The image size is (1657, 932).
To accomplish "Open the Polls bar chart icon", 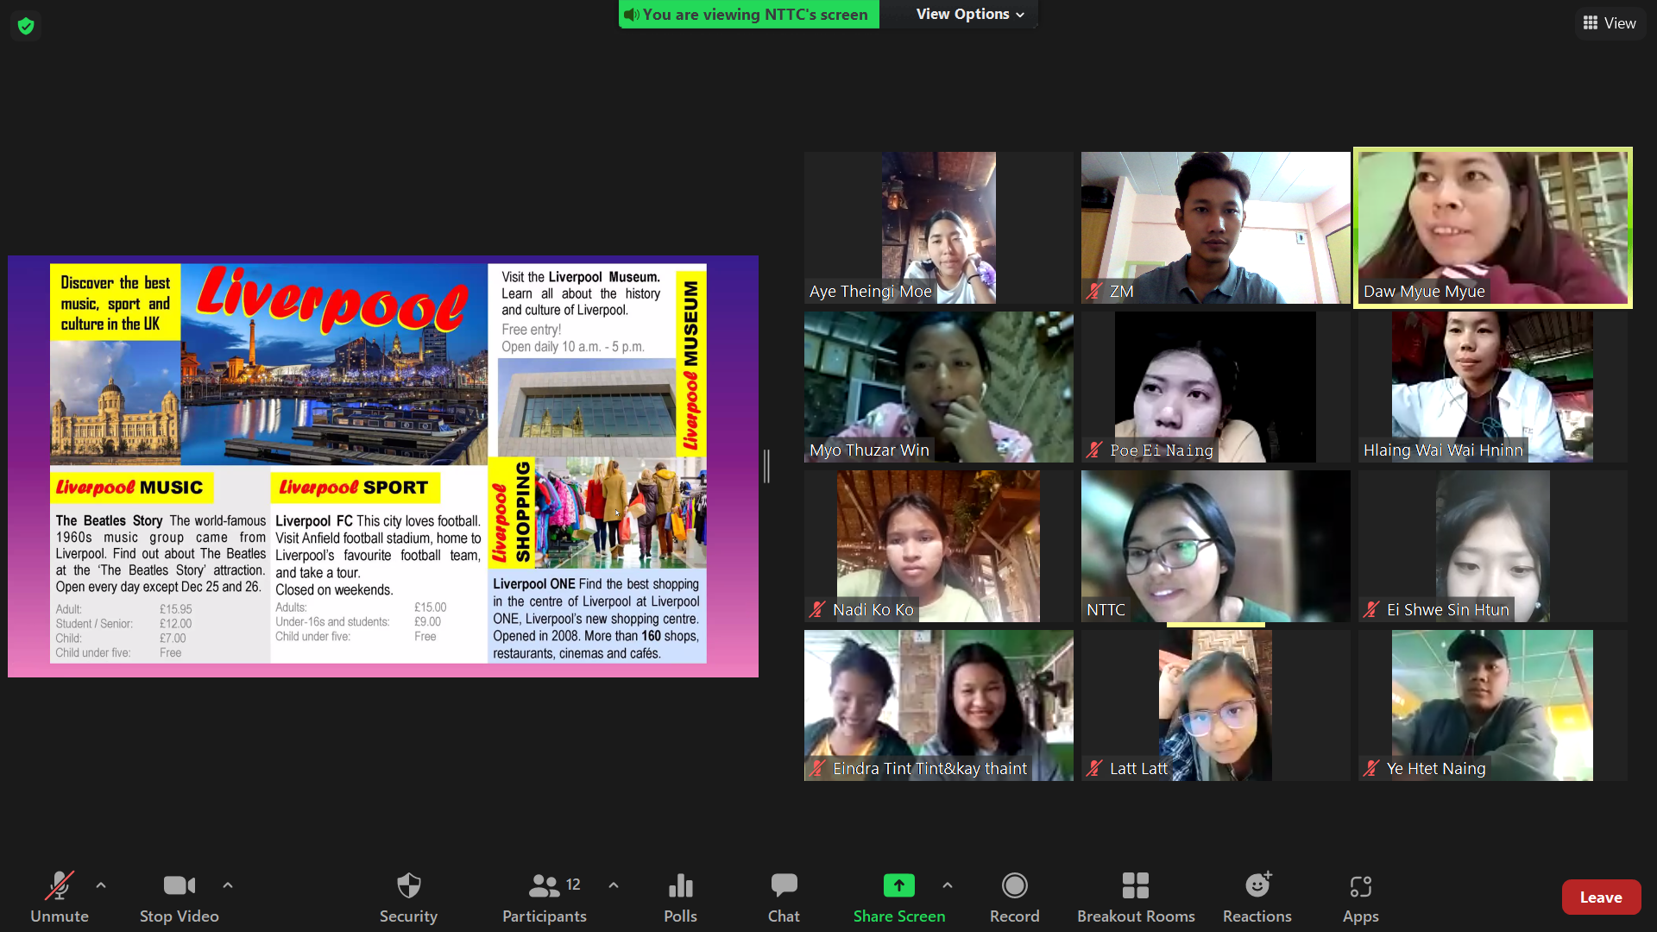I will tap(681, 885).
